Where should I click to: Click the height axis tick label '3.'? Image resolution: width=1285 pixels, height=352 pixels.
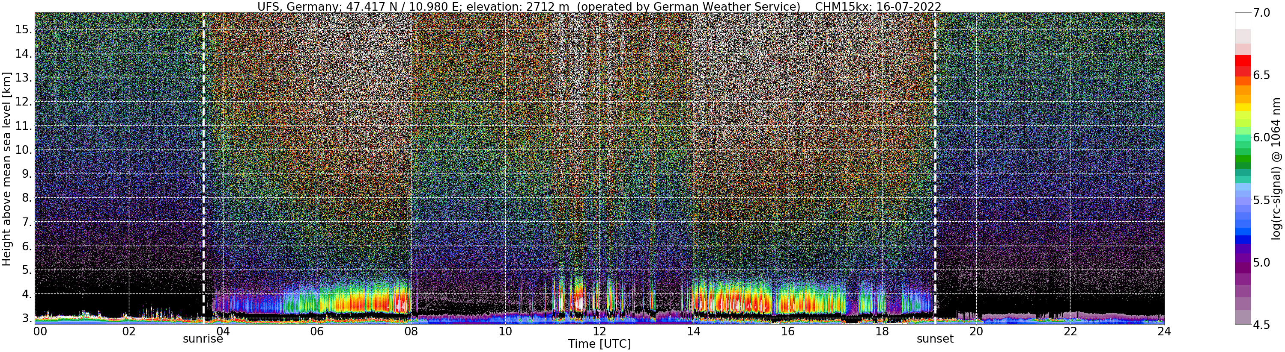(27, 318)
